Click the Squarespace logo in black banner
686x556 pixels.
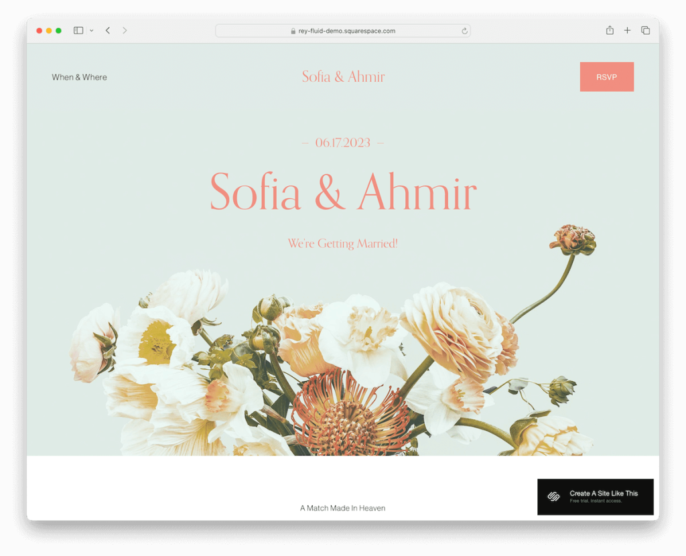(553, 496)
